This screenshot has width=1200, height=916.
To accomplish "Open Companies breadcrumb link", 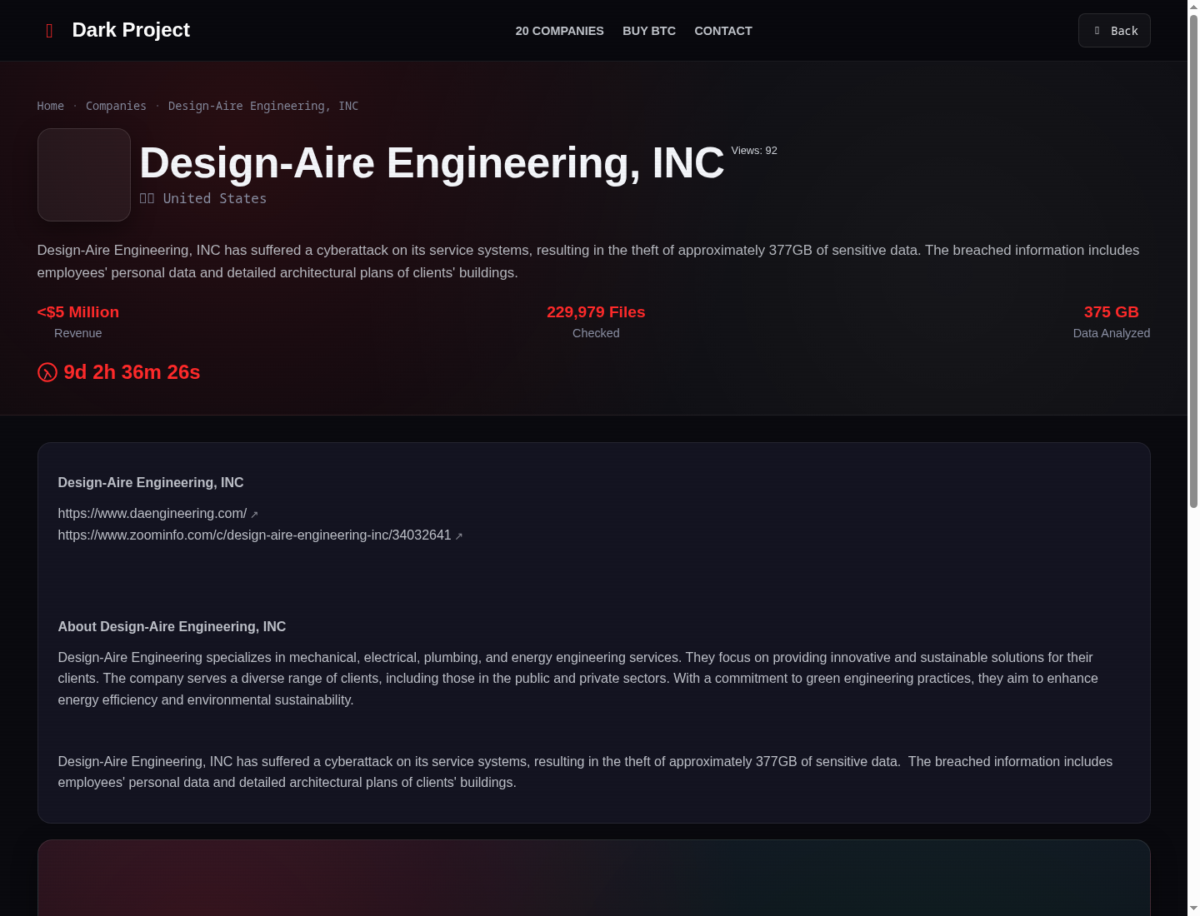I will [116, 106].
